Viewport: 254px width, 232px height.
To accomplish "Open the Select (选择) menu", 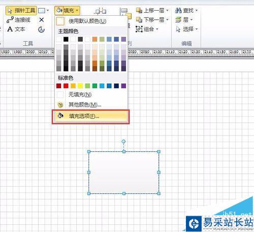I will [x=186, y=29].
